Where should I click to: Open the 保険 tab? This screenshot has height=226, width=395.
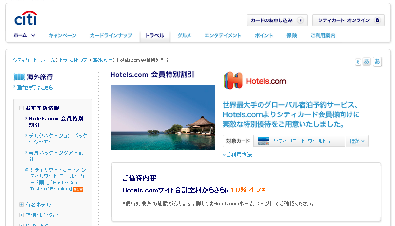tap(292, 35)
